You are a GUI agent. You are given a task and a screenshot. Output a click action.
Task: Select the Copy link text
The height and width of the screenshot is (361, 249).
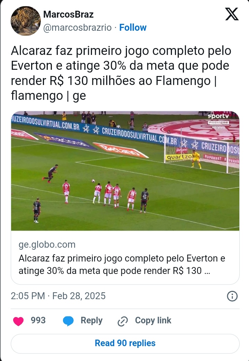click(153, 321)
